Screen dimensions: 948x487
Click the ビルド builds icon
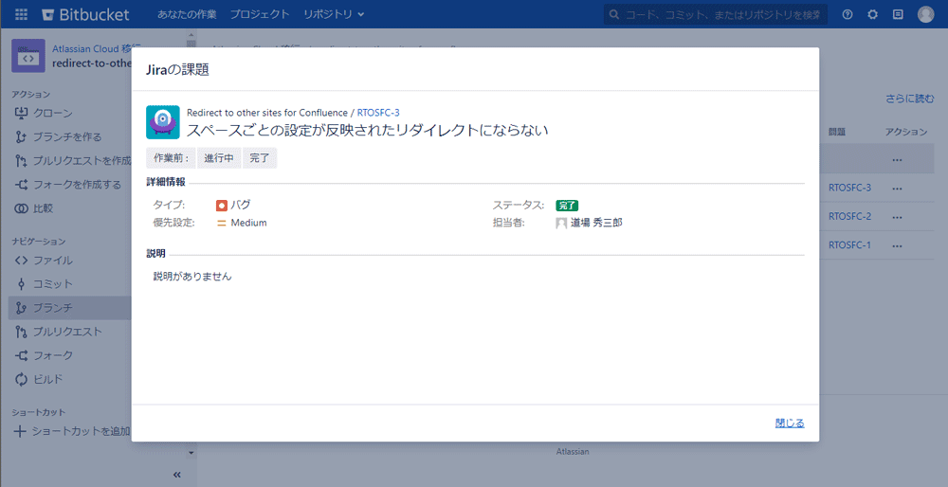[21, 379]
